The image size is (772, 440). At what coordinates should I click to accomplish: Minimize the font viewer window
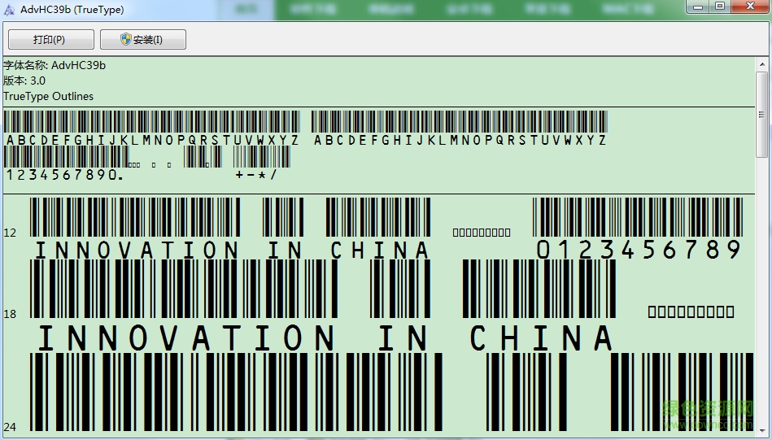tap(698, 7)
